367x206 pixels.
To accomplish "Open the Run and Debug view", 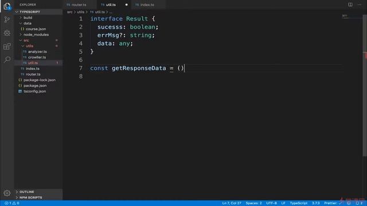I will point(7,33).
